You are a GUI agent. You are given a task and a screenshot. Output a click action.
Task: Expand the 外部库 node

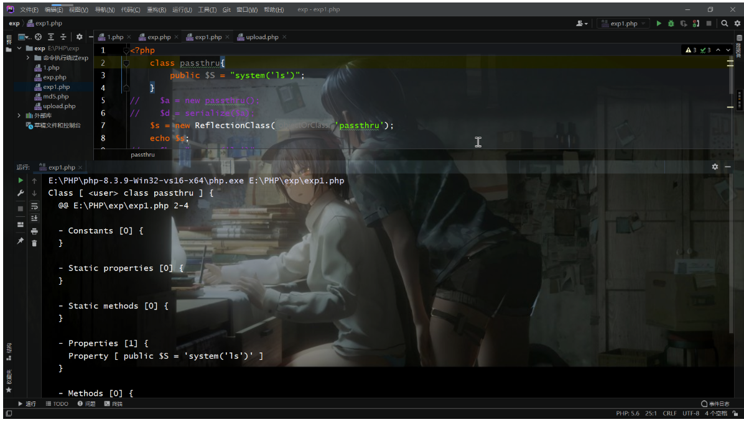(19, 116)
